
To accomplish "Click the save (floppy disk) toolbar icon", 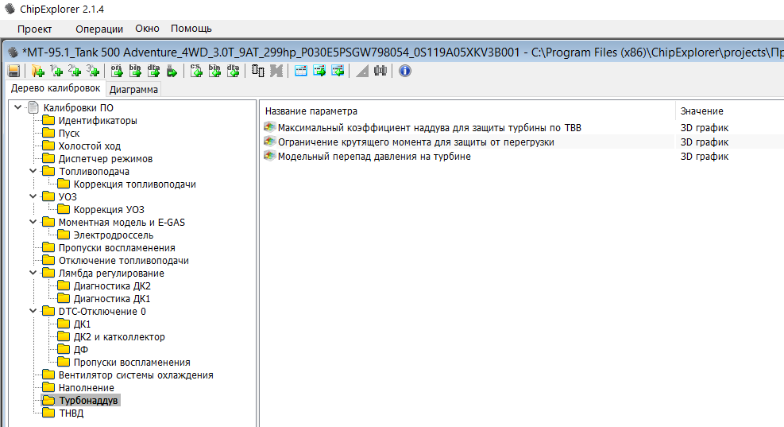I will [x=14, y=71].
